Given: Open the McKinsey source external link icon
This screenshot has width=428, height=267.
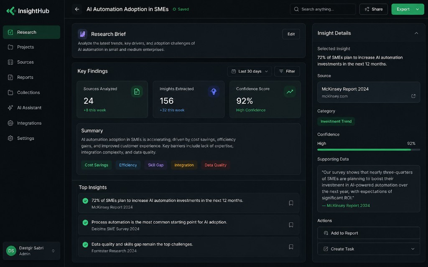Looking at the screenshot, I should [x=413, y=96].
